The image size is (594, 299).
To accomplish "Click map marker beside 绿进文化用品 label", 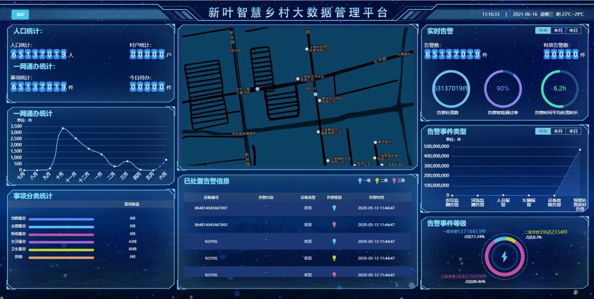I will 319,100.
